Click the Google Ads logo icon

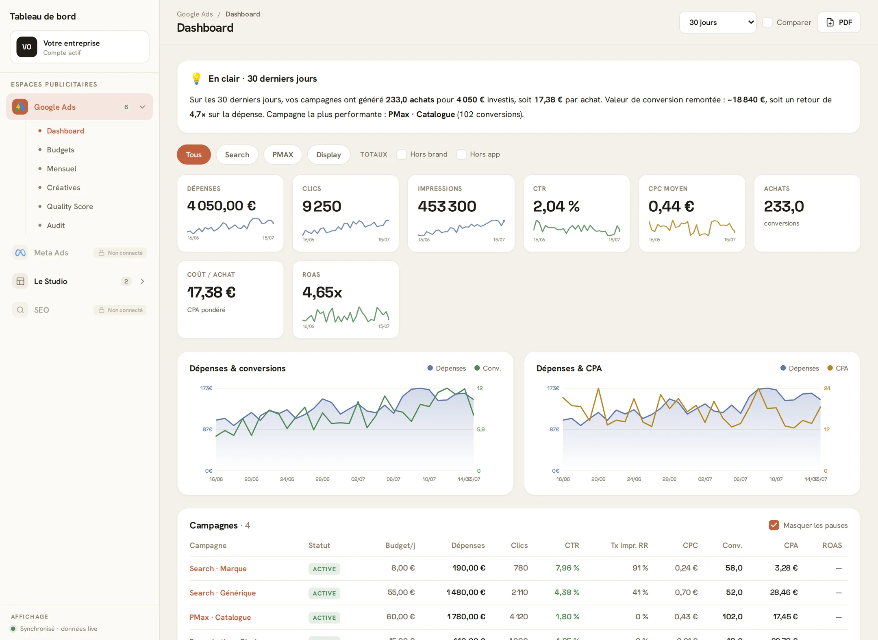(x=20, y=107)
